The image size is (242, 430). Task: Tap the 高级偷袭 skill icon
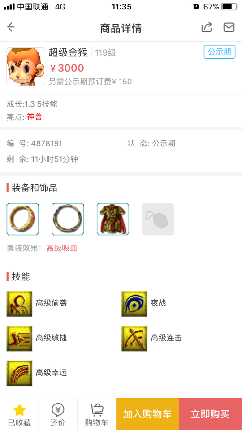point(19,304)
